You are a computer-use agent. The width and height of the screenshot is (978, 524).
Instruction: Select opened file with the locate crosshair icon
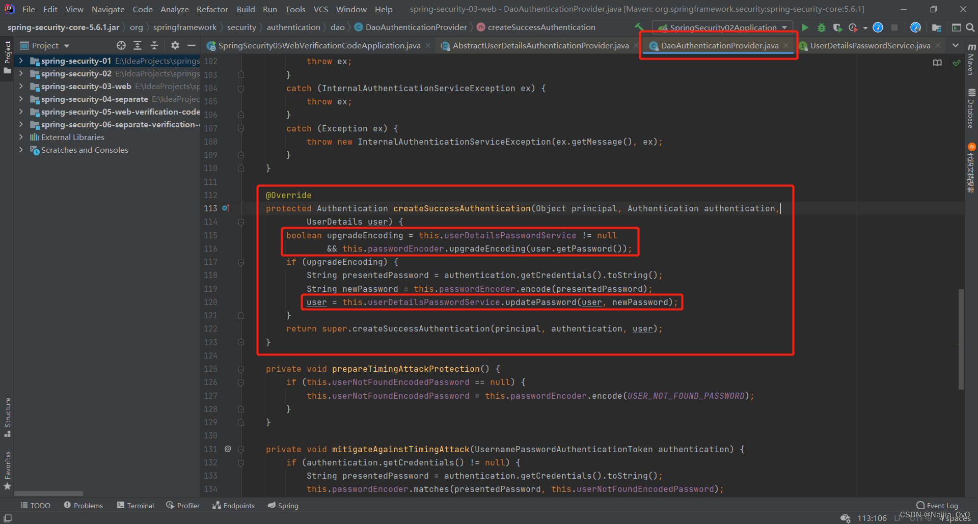(121, 45)
